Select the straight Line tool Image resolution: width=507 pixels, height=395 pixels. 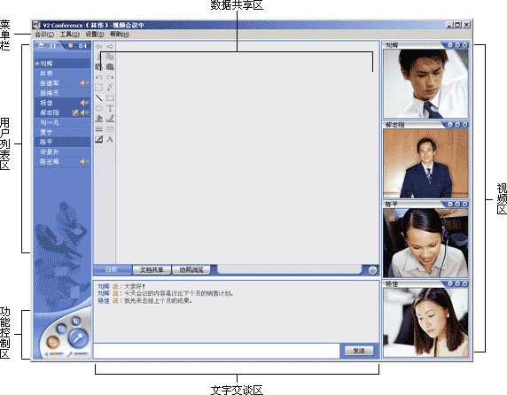tap(99, 97)
